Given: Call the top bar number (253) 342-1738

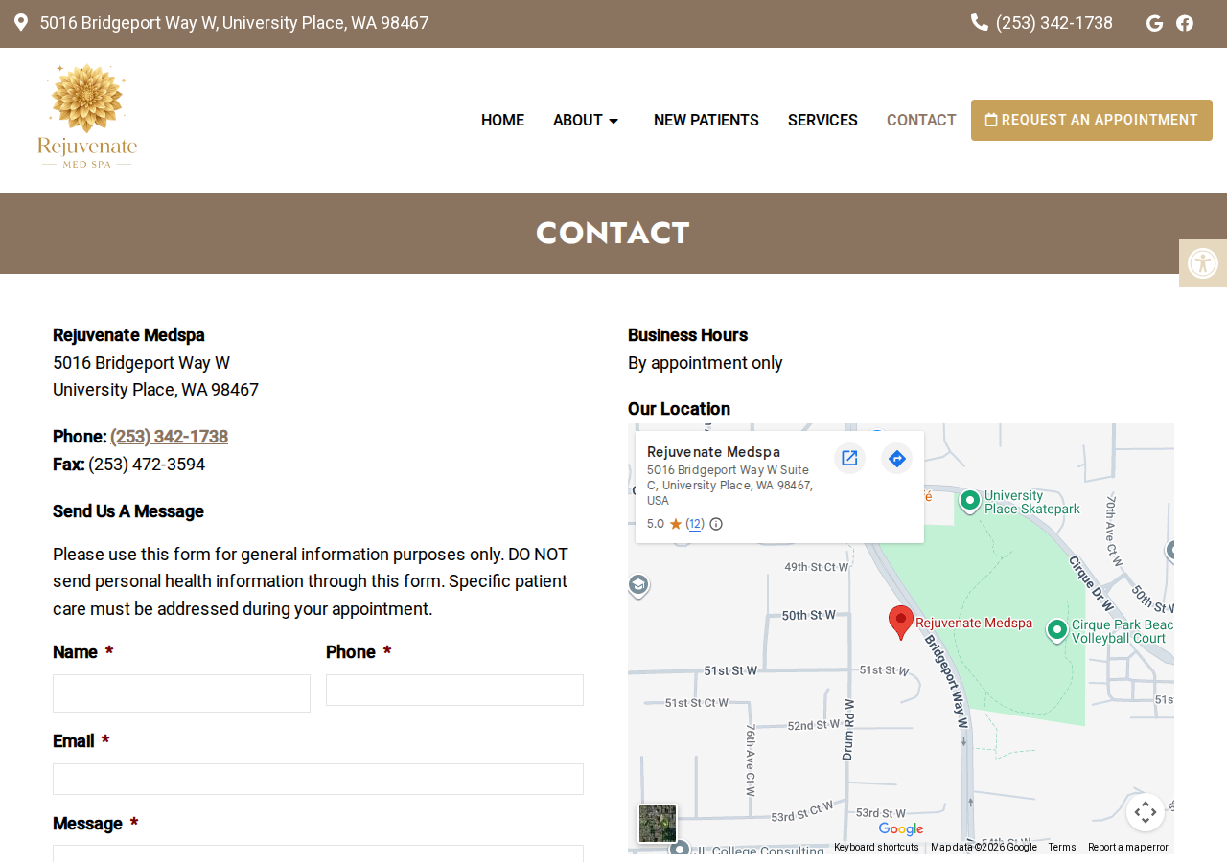Looking at the screenshot, I should (1054, 23).
